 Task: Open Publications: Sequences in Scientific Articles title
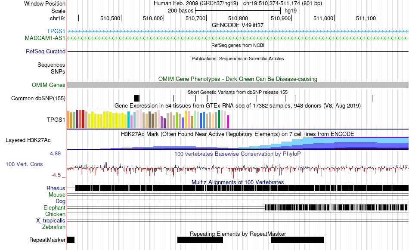pos(238,59)
